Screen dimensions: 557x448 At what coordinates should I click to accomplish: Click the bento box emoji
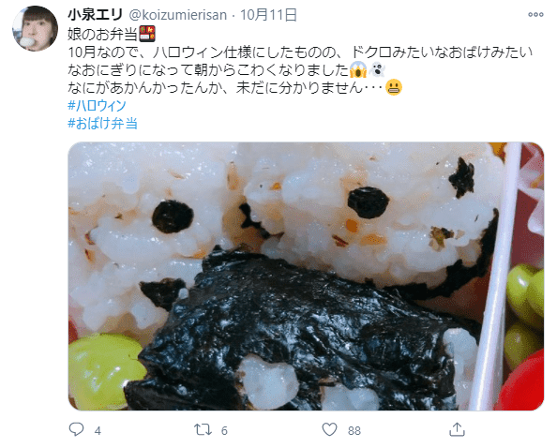146,34
